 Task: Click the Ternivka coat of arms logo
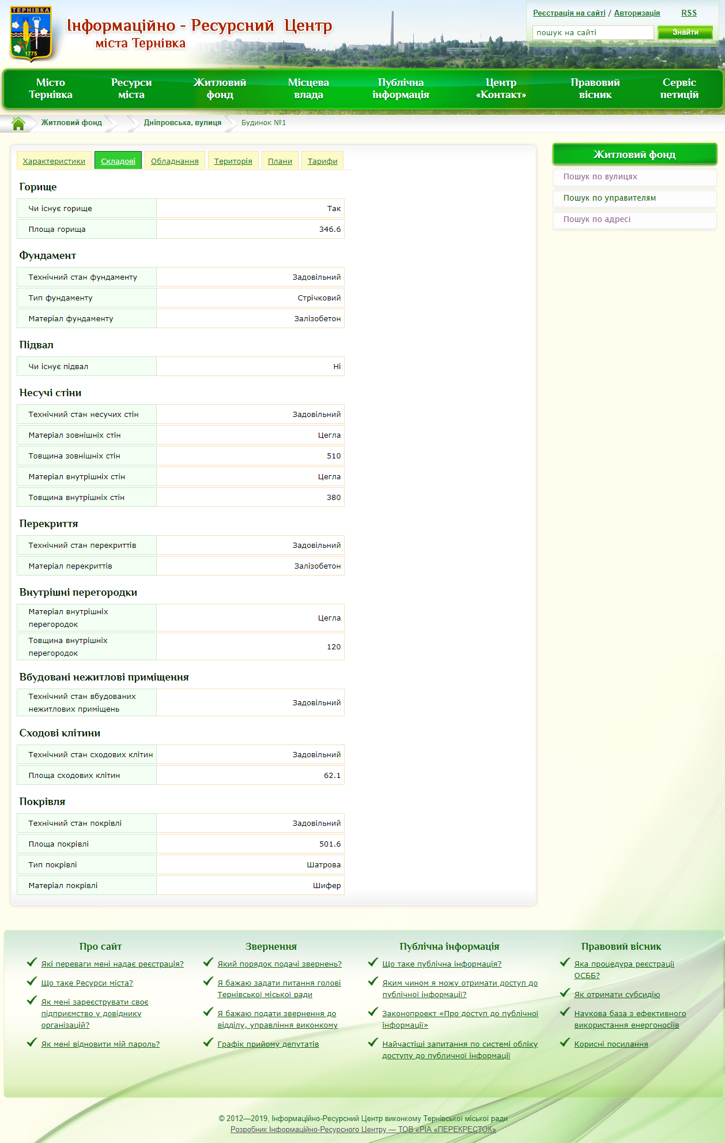pos(31,33)
